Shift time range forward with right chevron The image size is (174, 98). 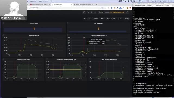click(x=95, y=12)
